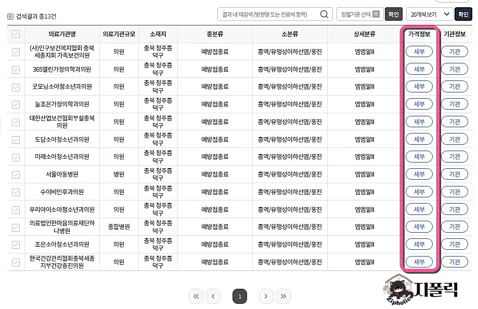478x309 pixels.
Task: Open 기관 info for 365열린가정의학과의원
Action: click(455, 69)
